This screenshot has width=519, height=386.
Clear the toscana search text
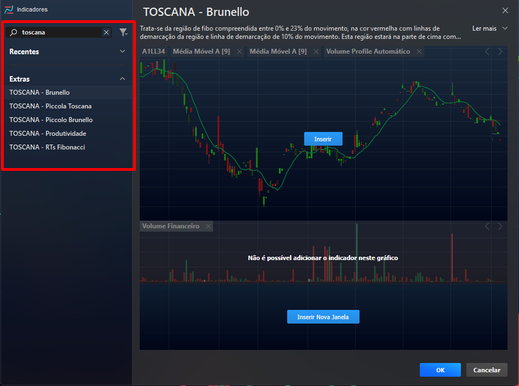pyautogui.click(x=106, y=32)
